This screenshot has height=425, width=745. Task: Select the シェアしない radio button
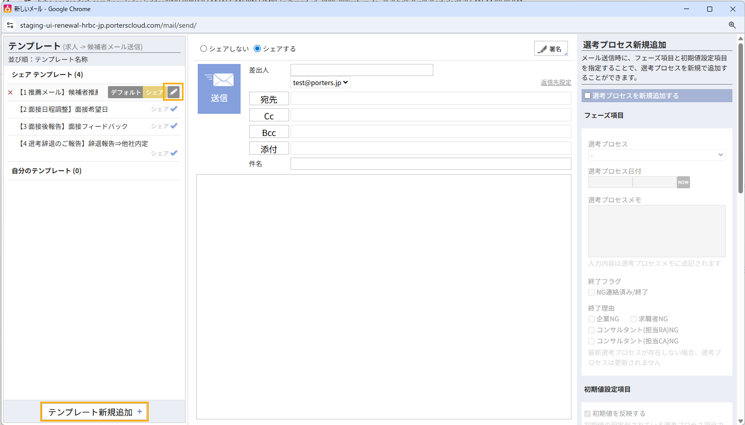click(x=204, y=49)
